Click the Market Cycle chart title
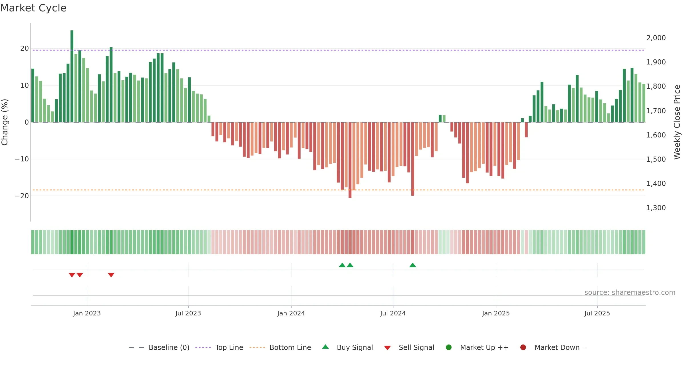The width and height of the screenshot is (685, 385). [33, 8]
